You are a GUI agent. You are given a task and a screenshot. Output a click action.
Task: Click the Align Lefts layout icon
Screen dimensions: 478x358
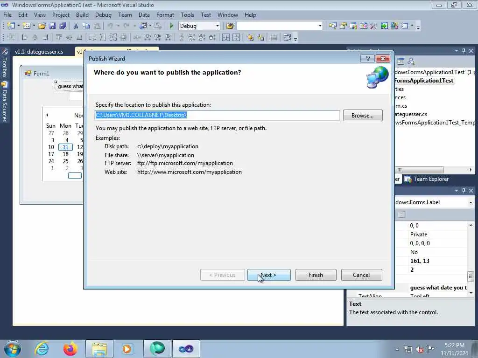25,37
